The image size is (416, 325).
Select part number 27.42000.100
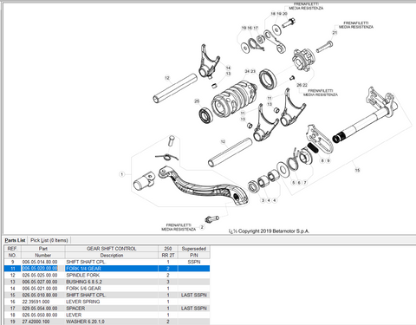point(36,322)
